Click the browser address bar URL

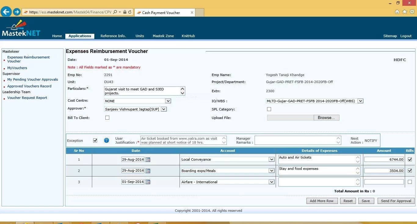[x=70, y=12]
